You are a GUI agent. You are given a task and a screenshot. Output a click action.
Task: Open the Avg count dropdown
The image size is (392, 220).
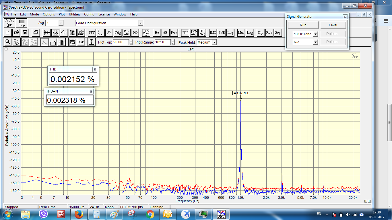(x=61, y=23)
